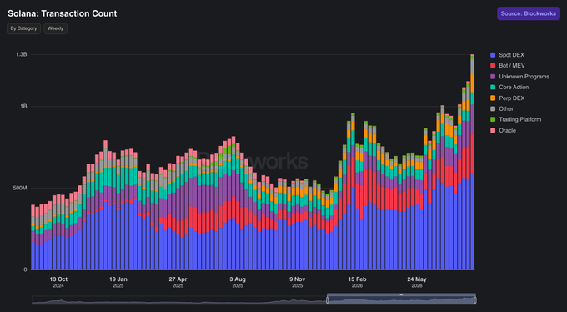
Task: Click the 9 Nov 2025 axis label
Action: 297,282
